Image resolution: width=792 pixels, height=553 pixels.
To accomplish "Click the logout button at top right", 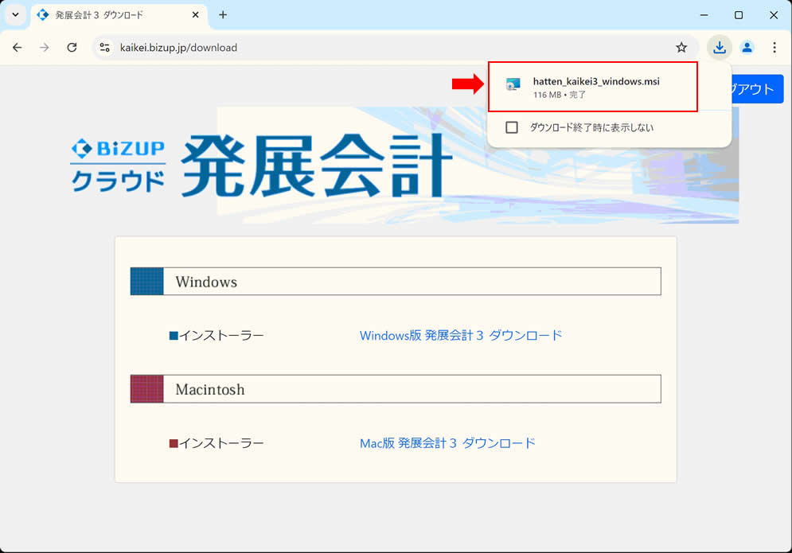I will [x=757, y=89].
